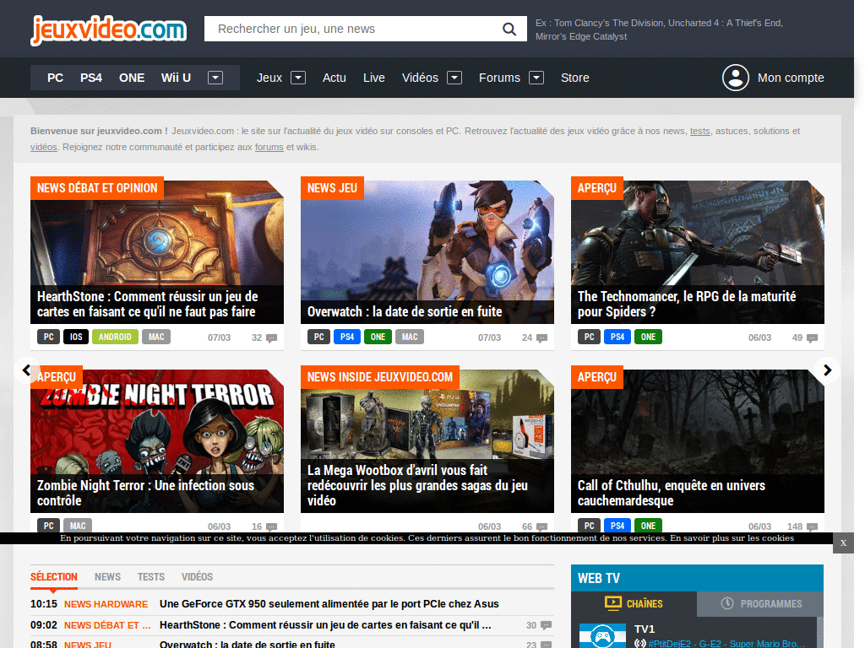Select the CHAÎNES tab in Web TV
865x648 pixels.
634,604
